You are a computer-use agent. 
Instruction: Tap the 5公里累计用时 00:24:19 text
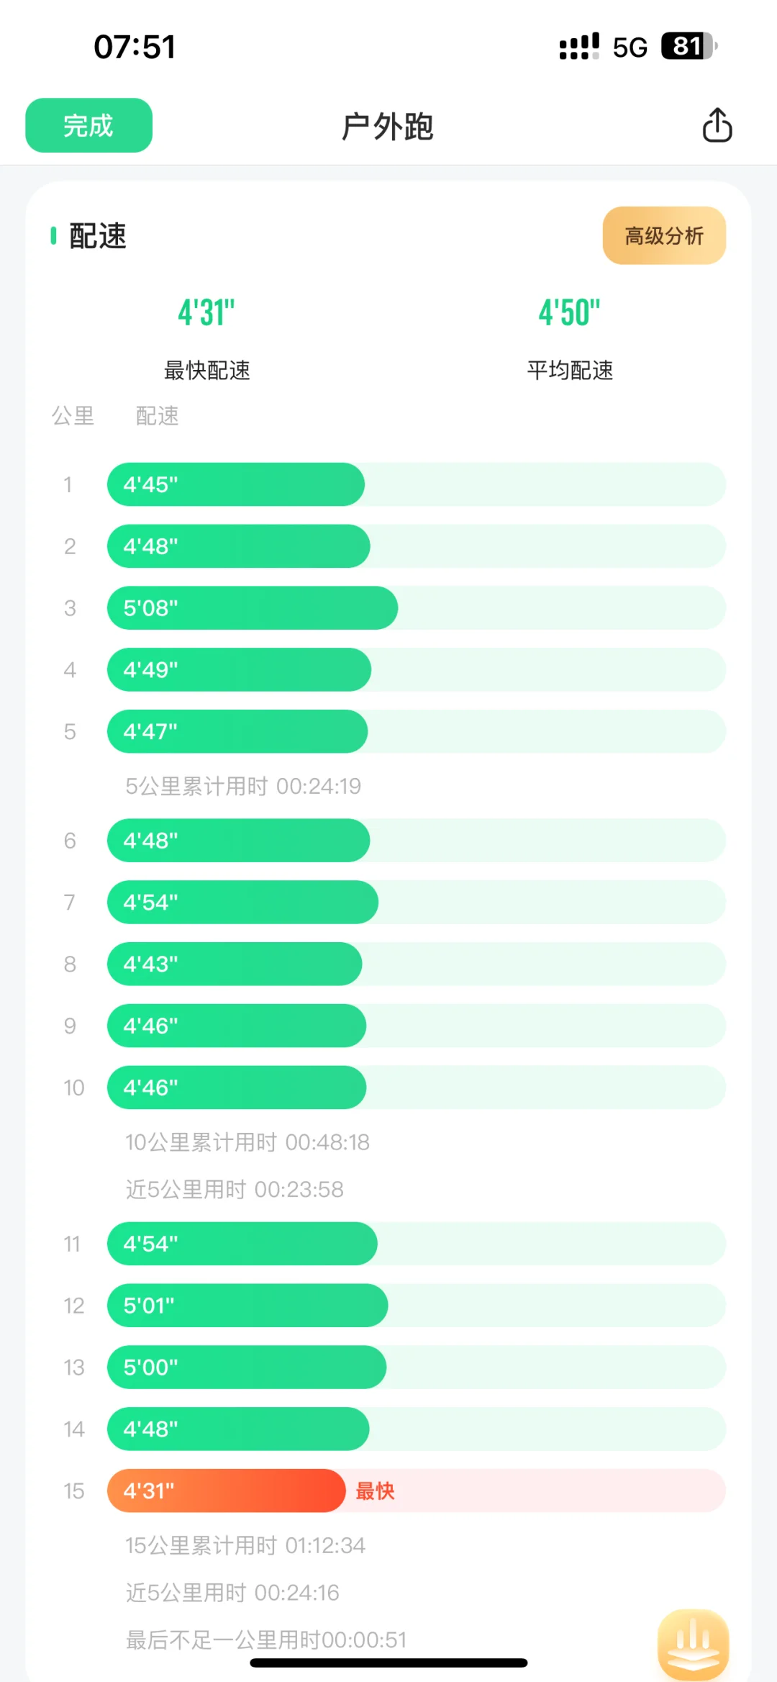click(x=243, y=786)
